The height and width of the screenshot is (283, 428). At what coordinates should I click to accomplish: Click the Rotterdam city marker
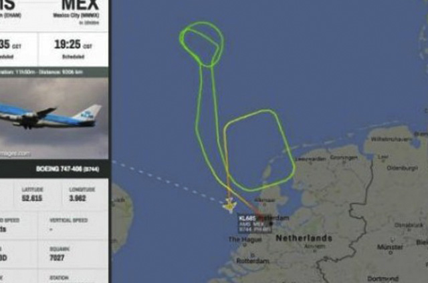tap(253, 255)
